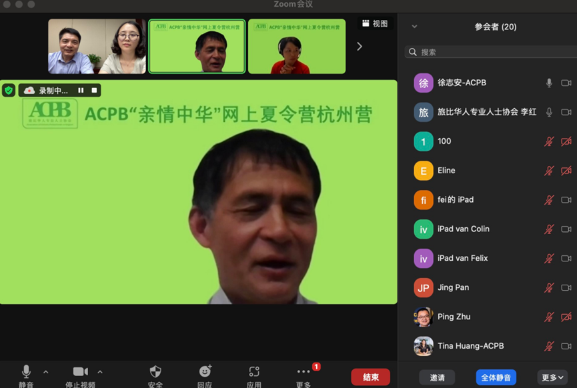The image size is (577, 388).
Task: Click the cloud recording status icon
Action: point(29,91)
